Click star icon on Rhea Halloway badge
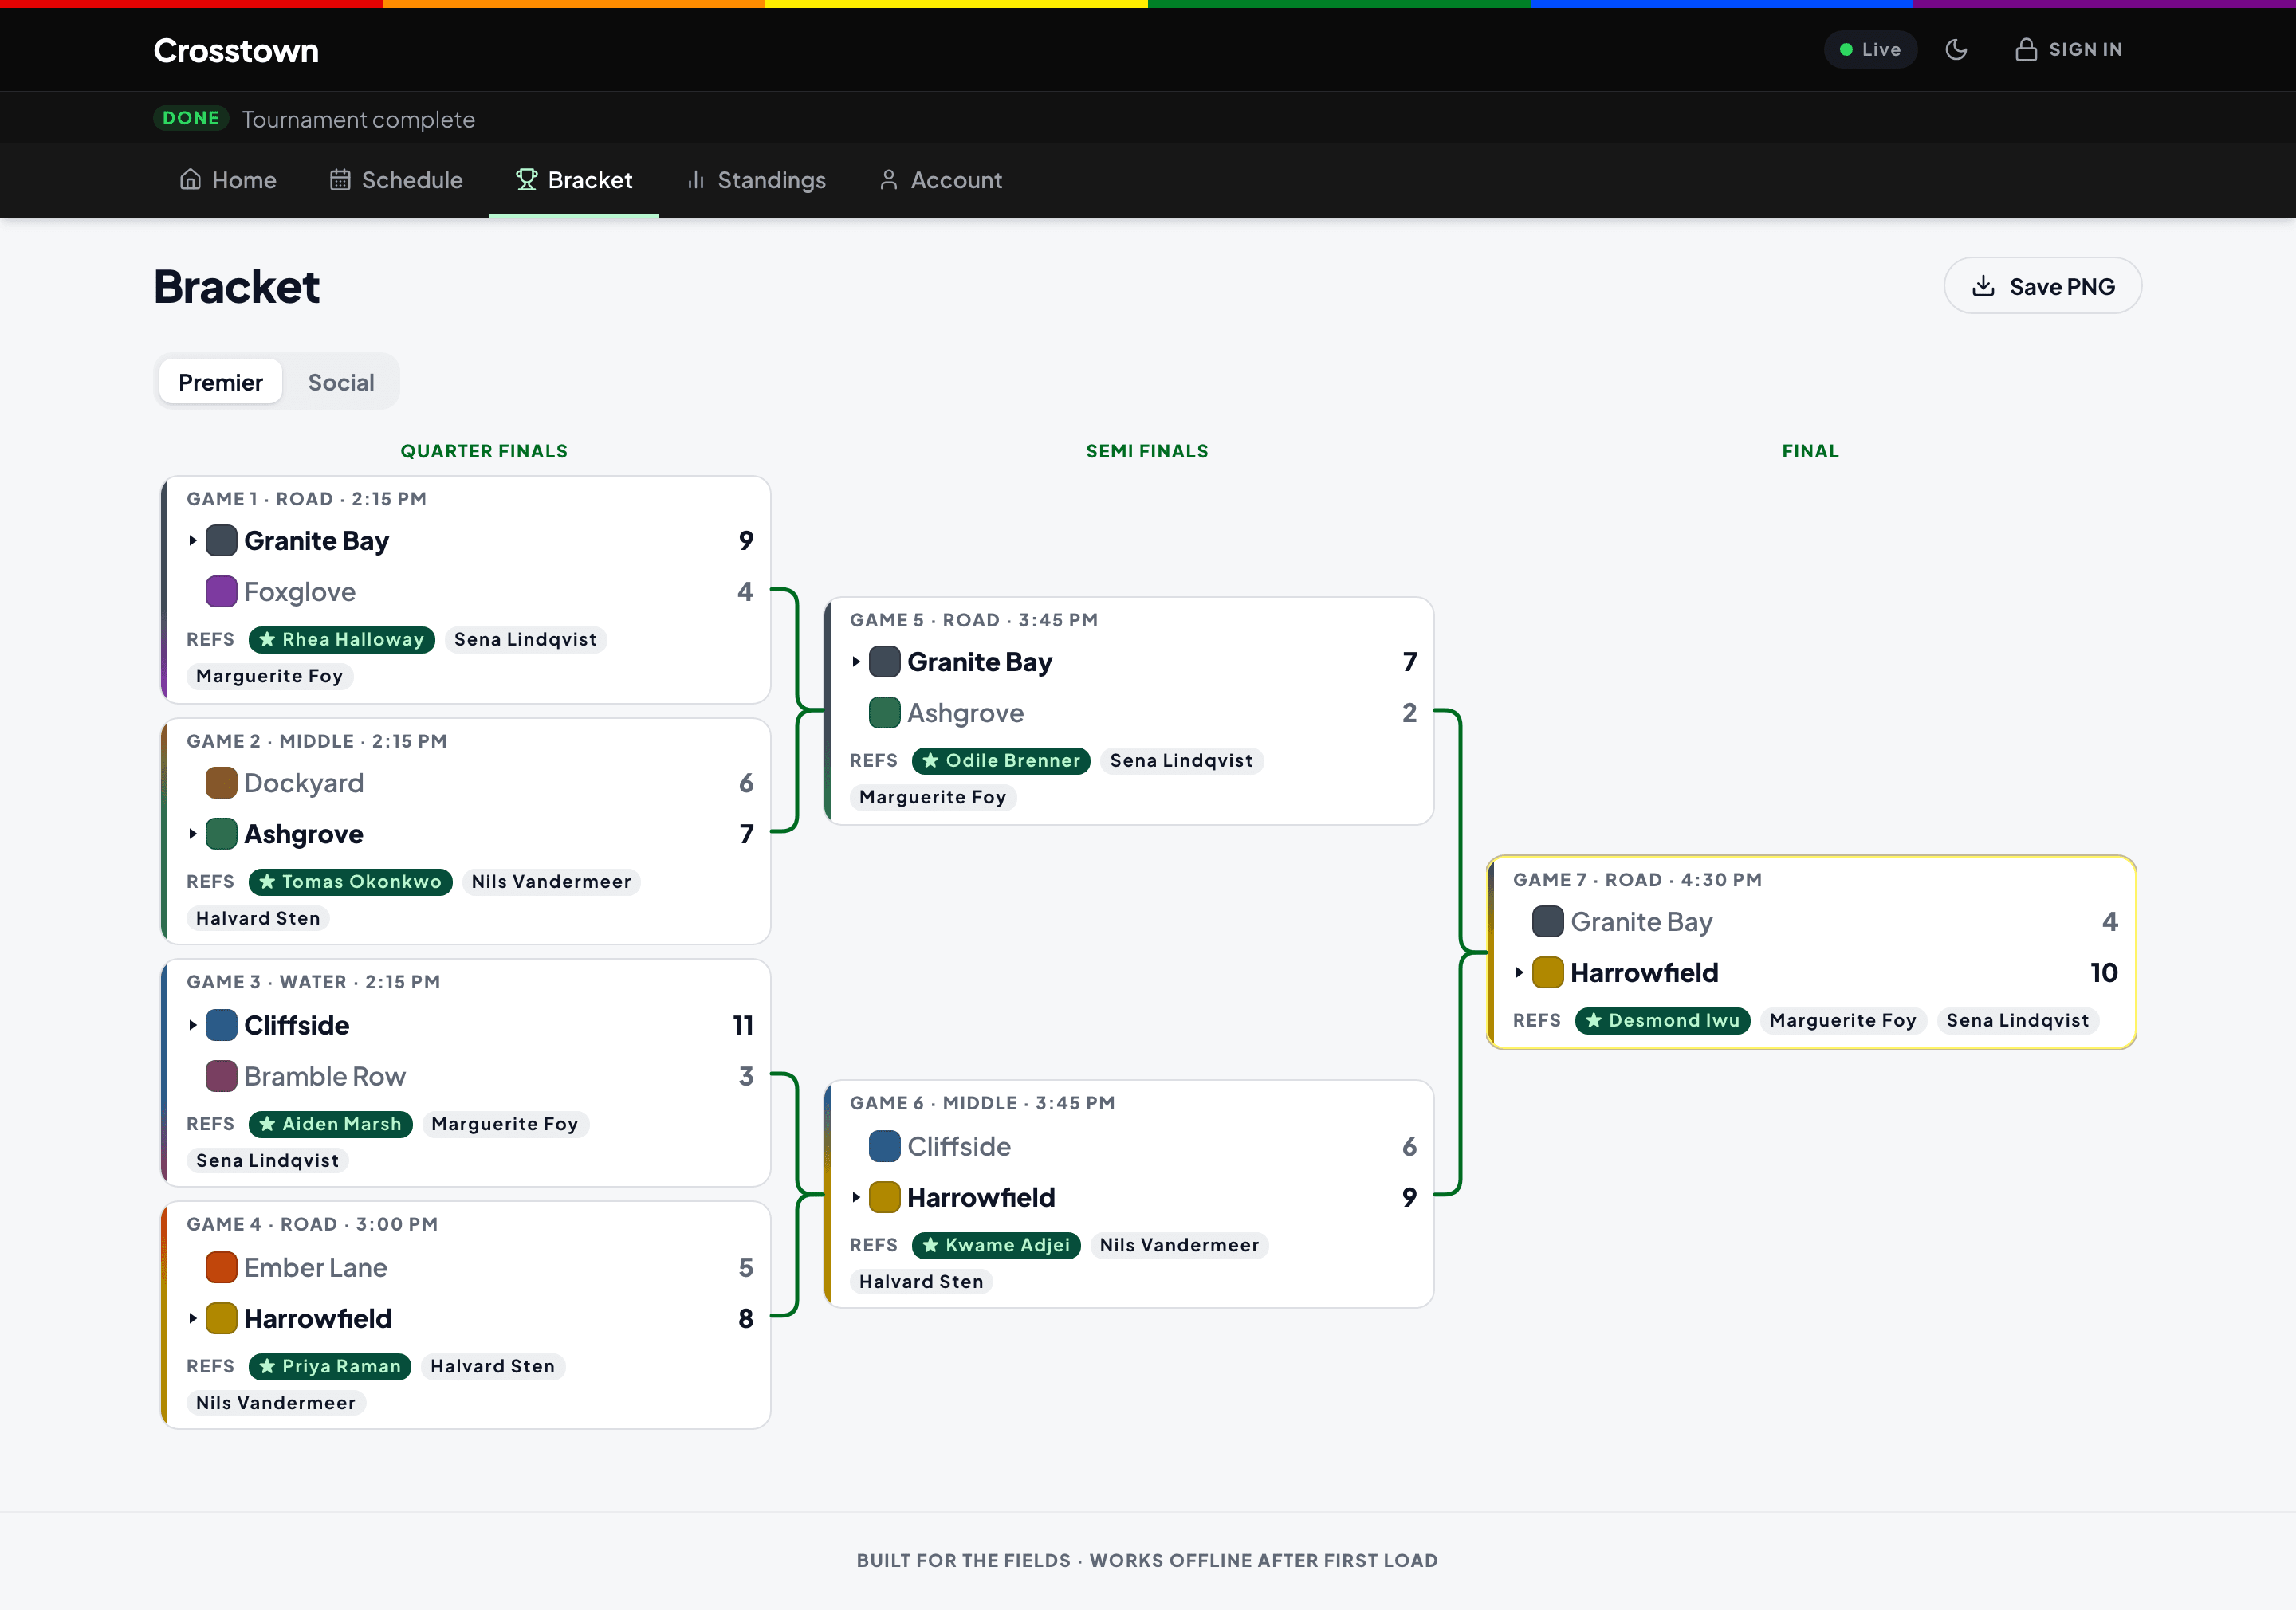The height and width of the screenshot is (1610, 2296). [267, 639]
